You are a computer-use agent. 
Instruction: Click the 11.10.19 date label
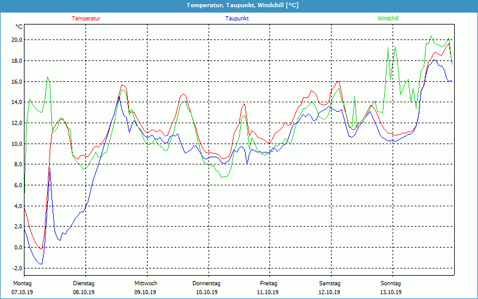point(268,292)
